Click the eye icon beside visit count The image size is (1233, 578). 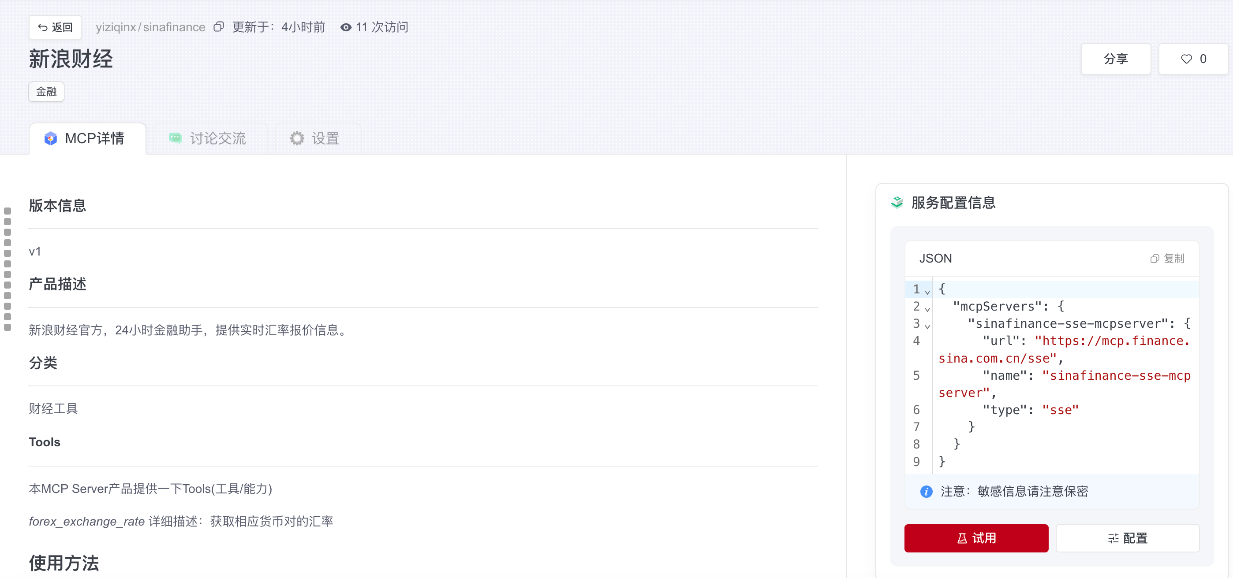346,27
